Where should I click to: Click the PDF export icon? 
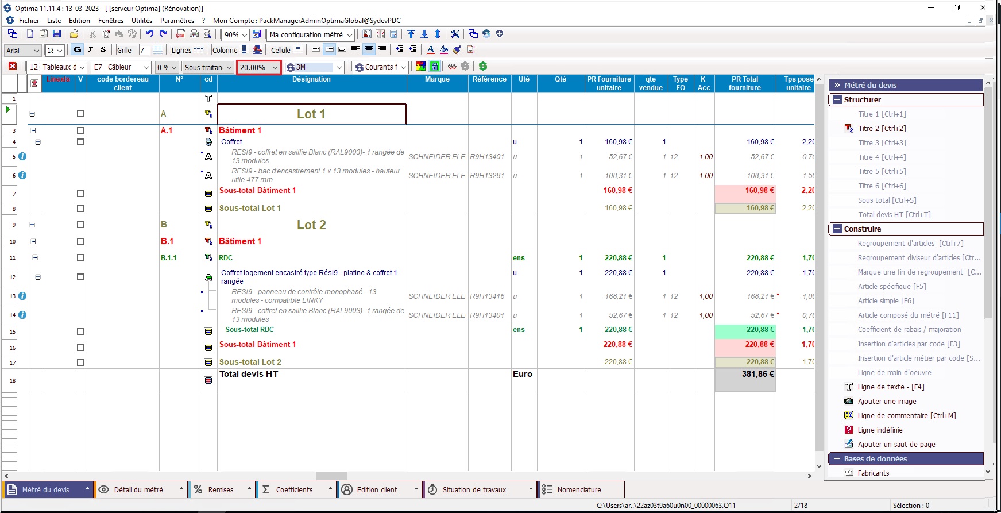(180, 34)
